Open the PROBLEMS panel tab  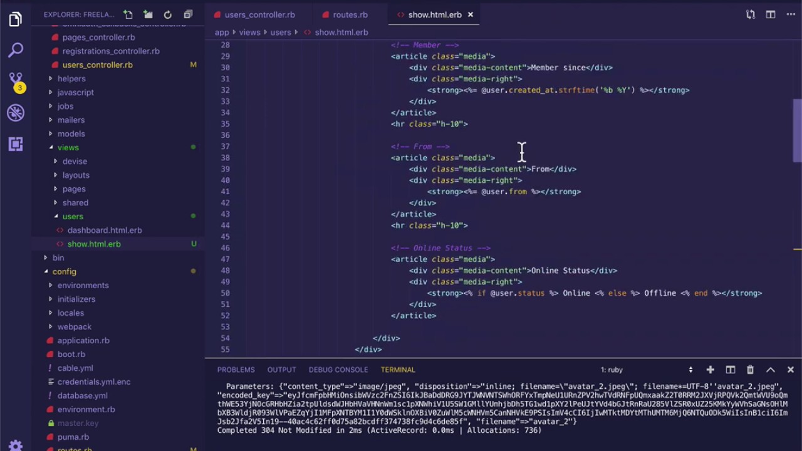(x=236, y=370)
